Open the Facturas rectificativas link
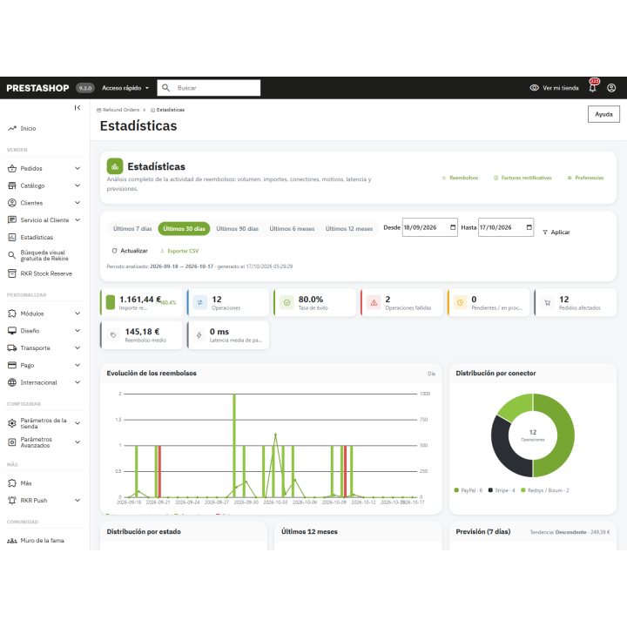Screen dimensions: 627x627 tap(522, 178)
